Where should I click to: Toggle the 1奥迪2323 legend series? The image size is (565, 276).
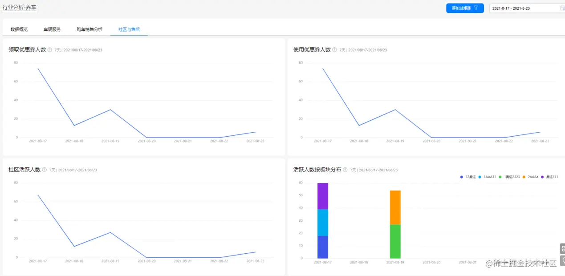509,177
